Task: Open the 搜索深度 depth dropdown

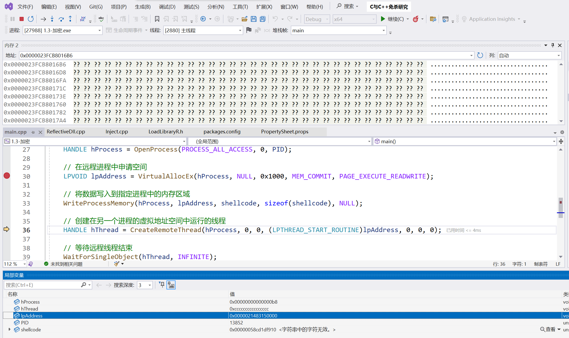Action: [150, 285]
